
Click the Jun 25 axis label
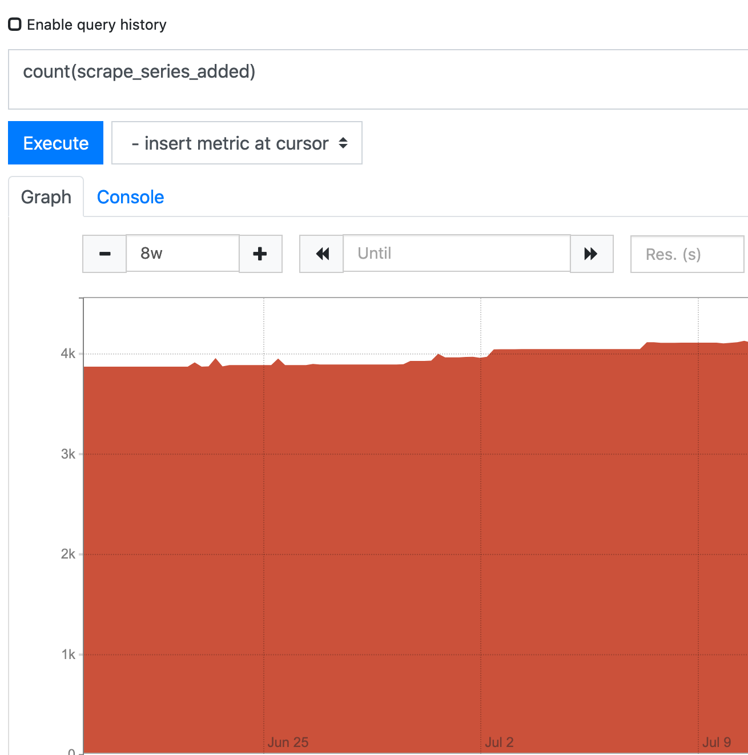pyautogui.click(x=288, y=742)
